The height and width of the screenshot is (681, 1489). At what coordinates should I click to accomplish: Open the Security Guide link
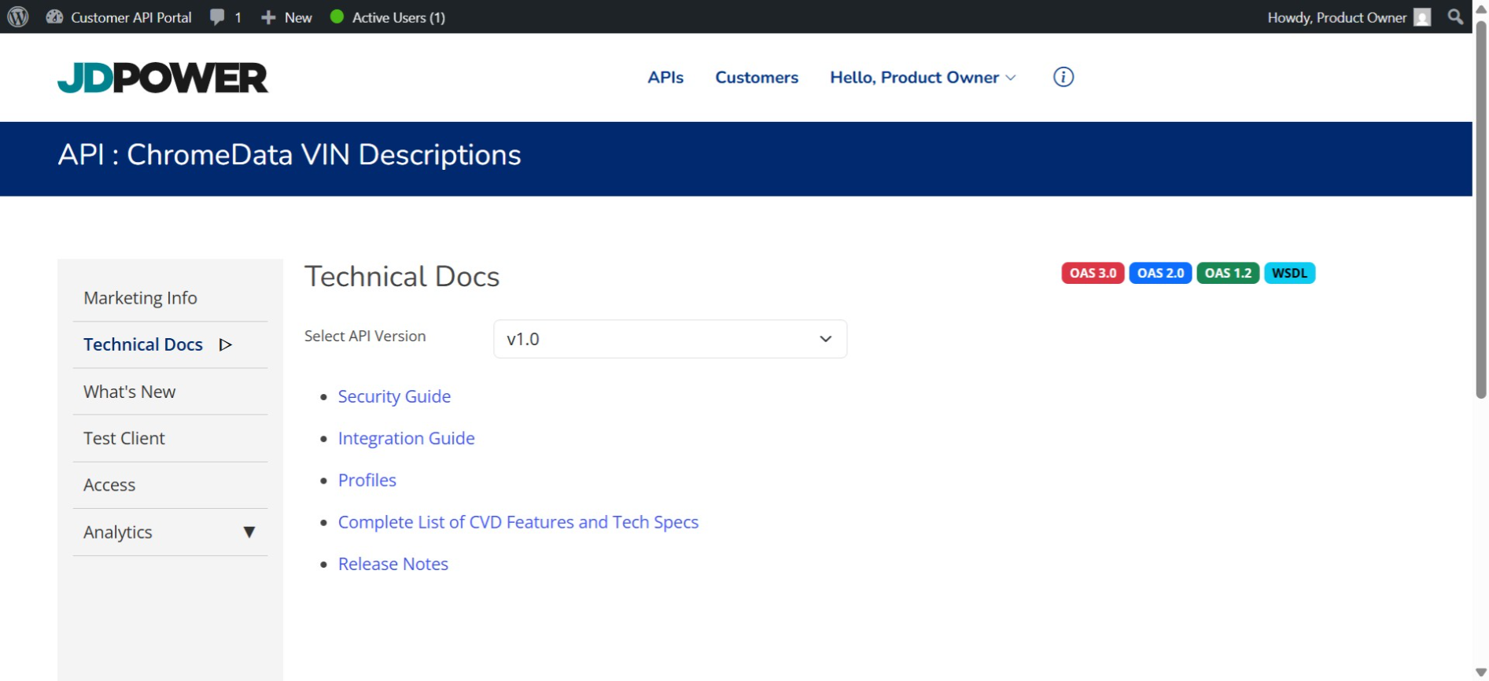click(394, 396)
